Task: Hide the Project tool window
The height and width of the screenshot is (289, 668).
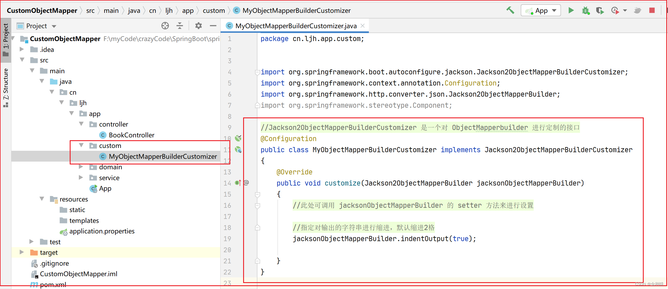Action: click(x=213, y=26)
